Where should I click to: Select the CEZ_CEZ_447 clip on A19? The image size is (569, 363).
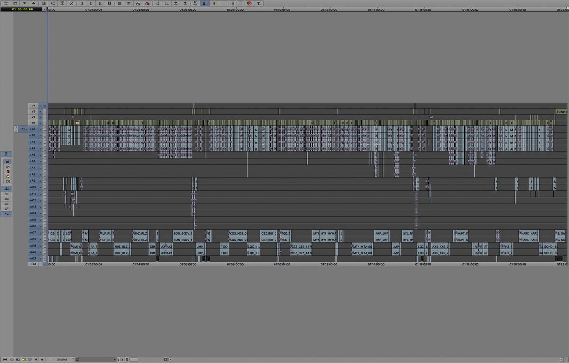click(x=301, y=246)
